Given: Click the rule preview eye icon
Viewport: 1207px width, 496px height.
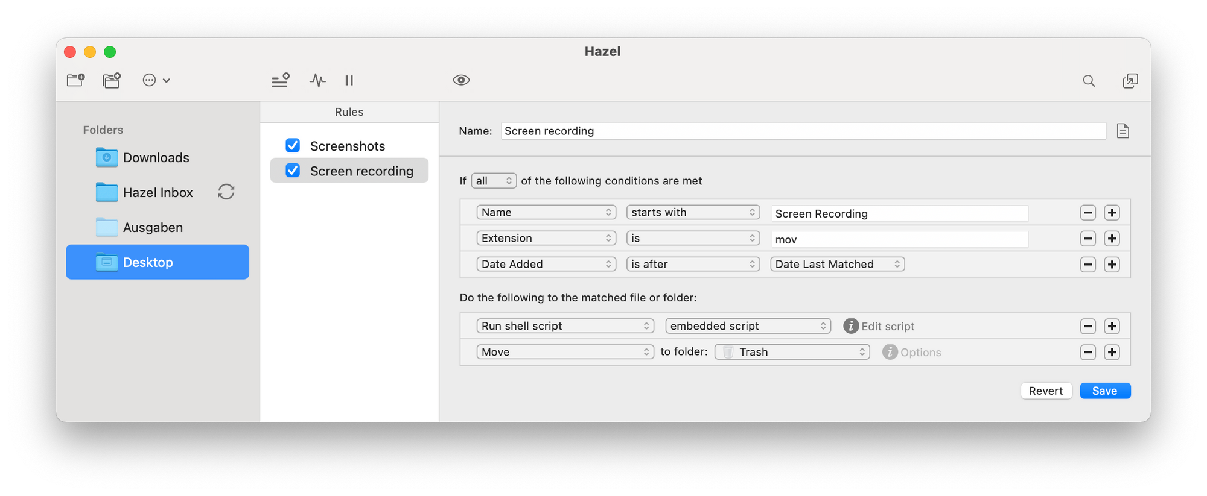Looking at the screenshot, I should 461,80.
